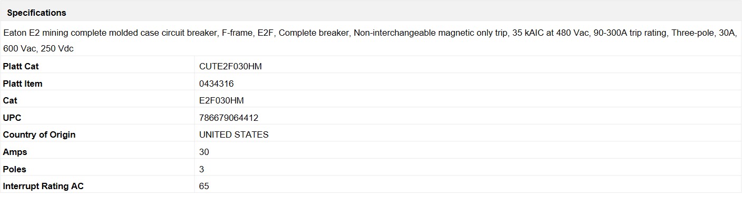
Task: Select the Poles value 3
Action: tap(202, 169)
